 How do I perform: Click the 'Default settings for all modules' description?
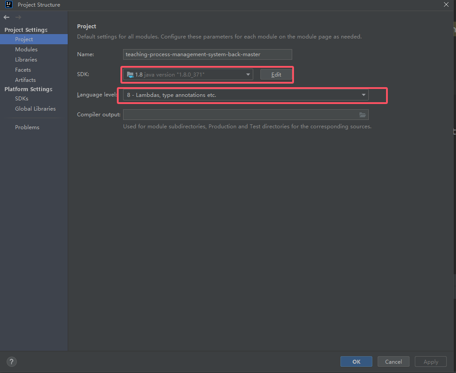(x=219, y=37)
